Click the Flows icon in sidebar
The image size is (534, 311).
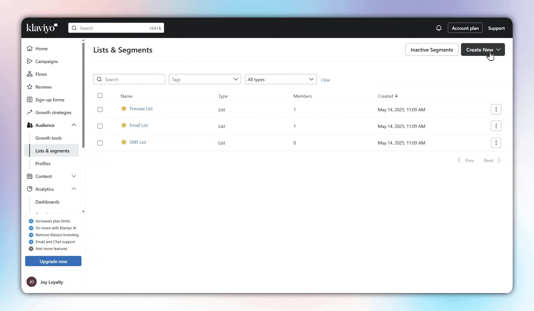click(29, 74)
